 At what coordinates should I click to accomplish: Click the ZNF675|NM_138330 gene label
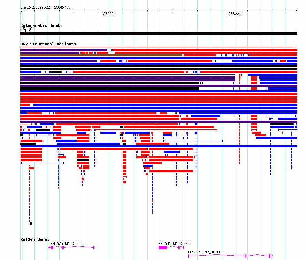tap(67, 243)
